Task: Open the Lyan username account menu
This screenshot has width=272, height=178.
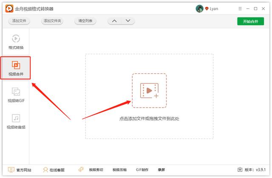Action: 214,9
